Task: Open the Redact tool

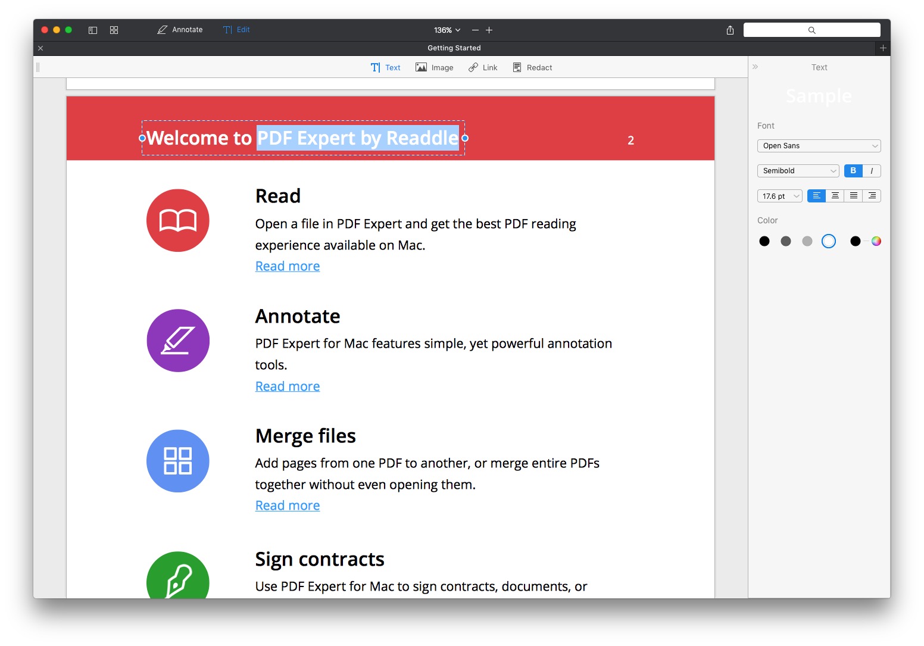Action: pos(532,67)
